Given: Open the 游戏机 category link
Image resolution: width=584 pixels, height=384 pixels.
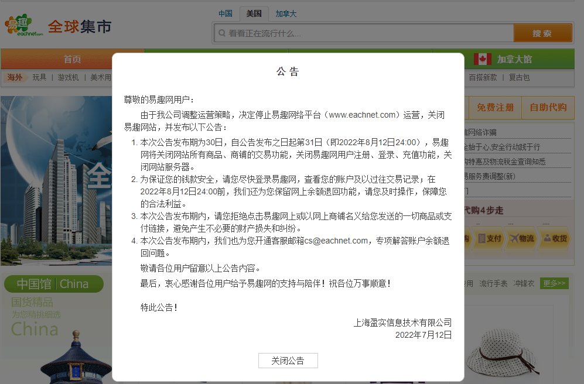Looking at the screenshot, I should pos(68,77).
